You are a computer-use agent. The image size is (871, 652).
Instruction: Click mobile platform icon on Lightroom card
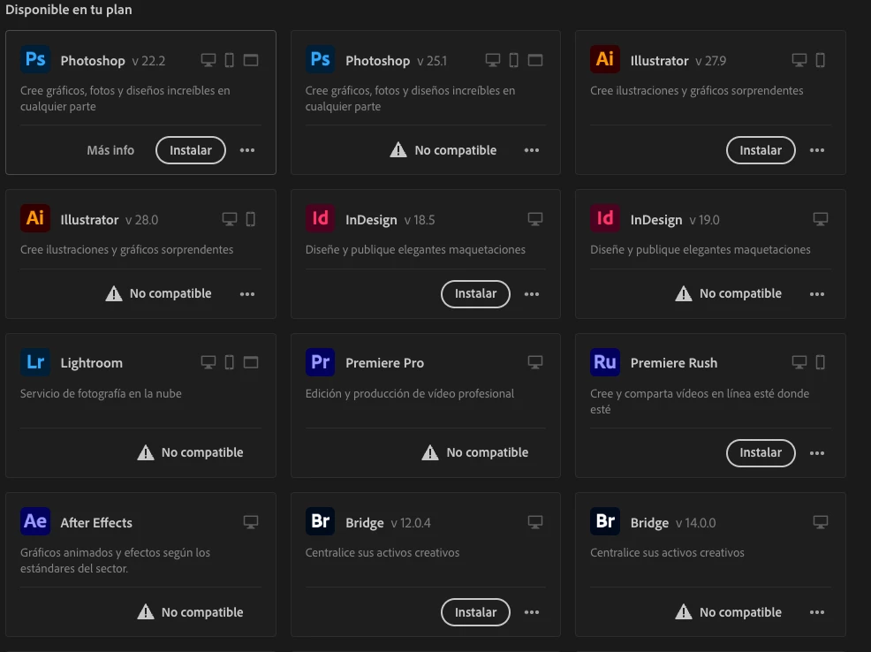click(x=230, y=362)
